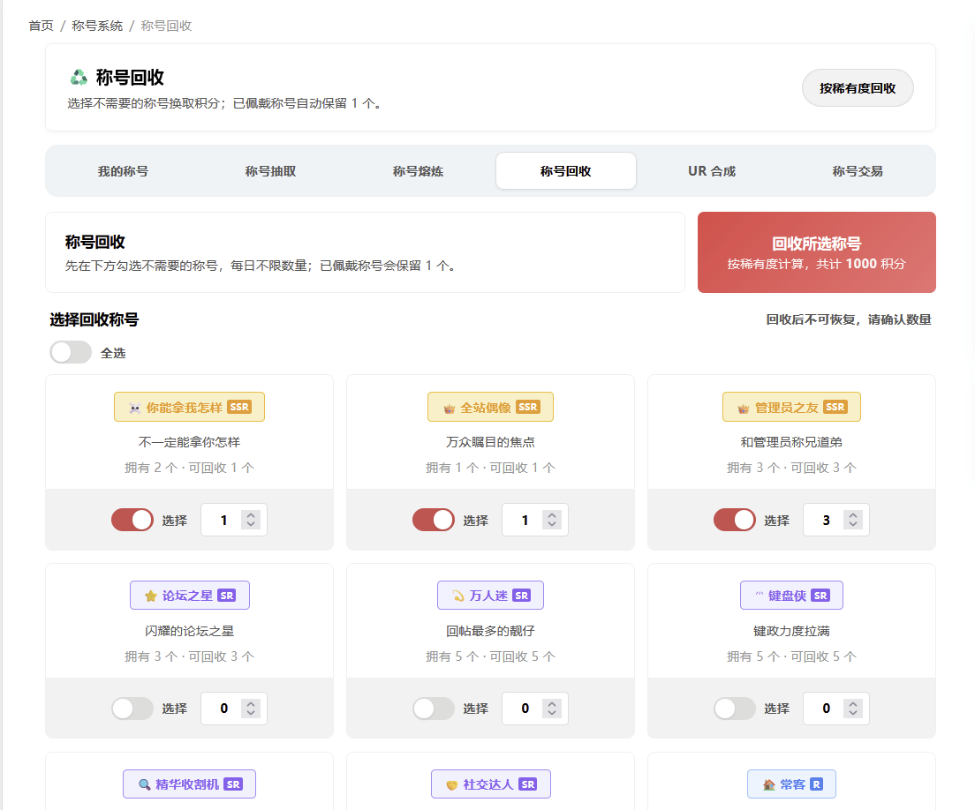Click the SR tag on 键盘侠

(x=820, y=596)
